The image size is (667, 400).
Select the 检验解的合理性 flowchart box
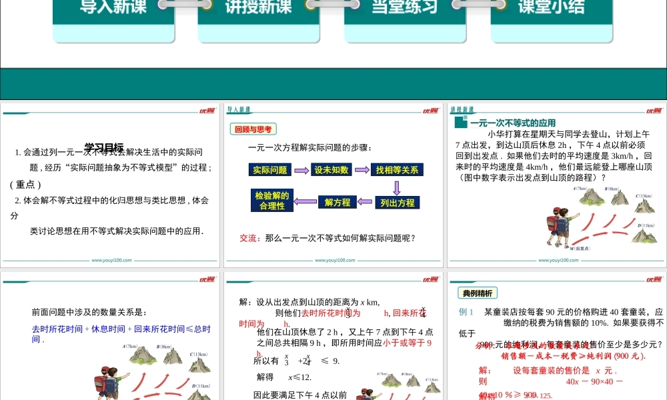271,201
